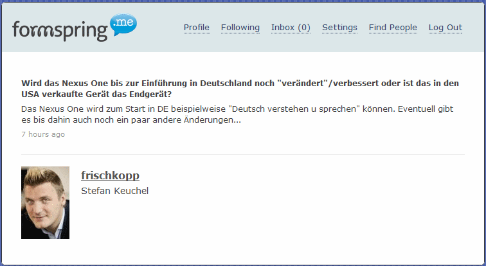This screenshot has width=486, height=266.
Task: Click Log Out link
Action: tap(446, 28)
